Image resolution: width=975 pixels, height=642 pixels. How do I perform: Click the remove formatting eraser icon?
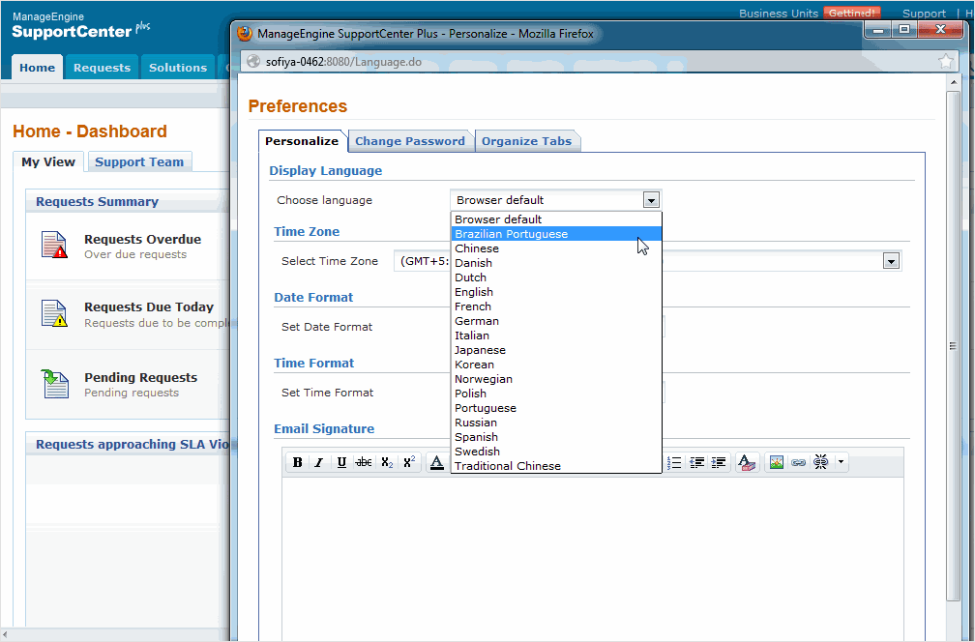[746, 463]
